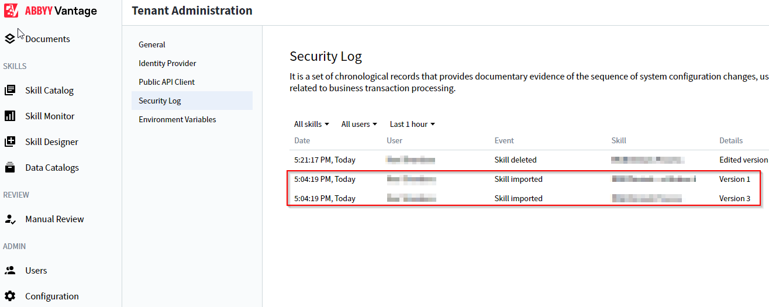This screenshot has height=307, width=769.
Task: Open the Skill Monitor page link
Action: [x=50, y=116]
